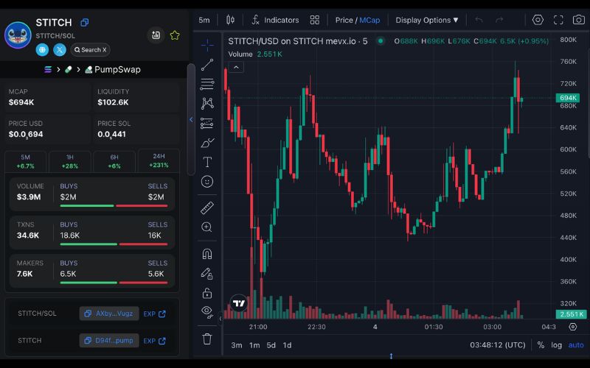This screenshot has height=368, width=590.
Task: Select the 24H price change tab
Action: pos(159,160)
